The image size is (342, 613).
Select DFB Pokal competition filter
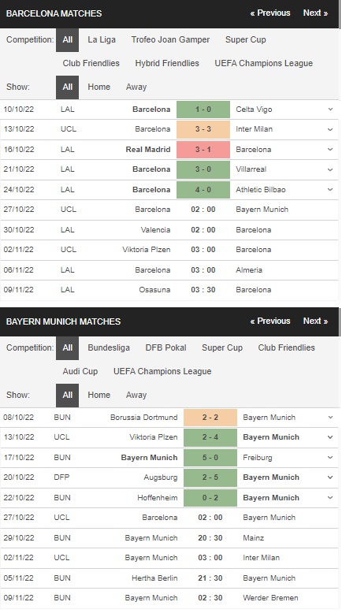(x=165, y=348)
